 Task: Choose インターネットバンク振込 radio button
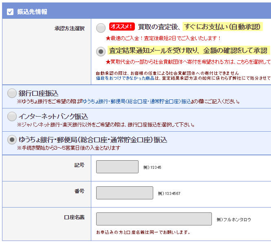12,116
